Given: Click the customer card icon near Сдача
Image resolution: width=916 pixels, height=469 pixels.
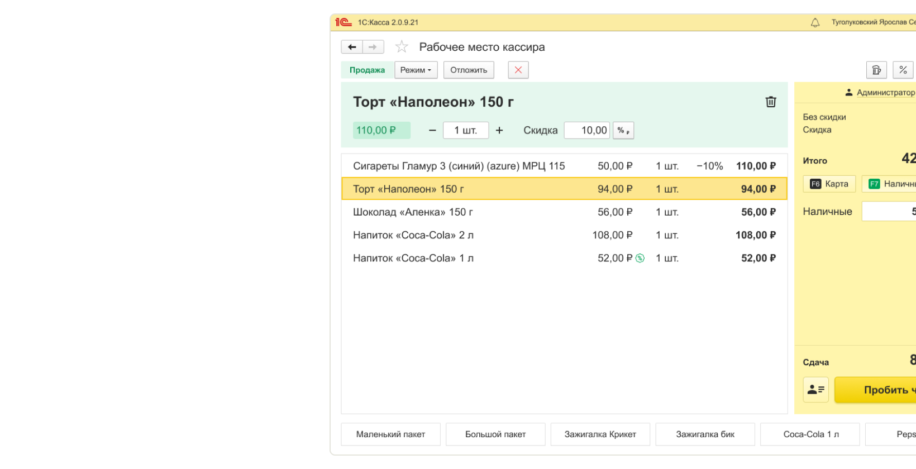Looking at the screenshot, I should pyautogui.click(x=815, y=390).
